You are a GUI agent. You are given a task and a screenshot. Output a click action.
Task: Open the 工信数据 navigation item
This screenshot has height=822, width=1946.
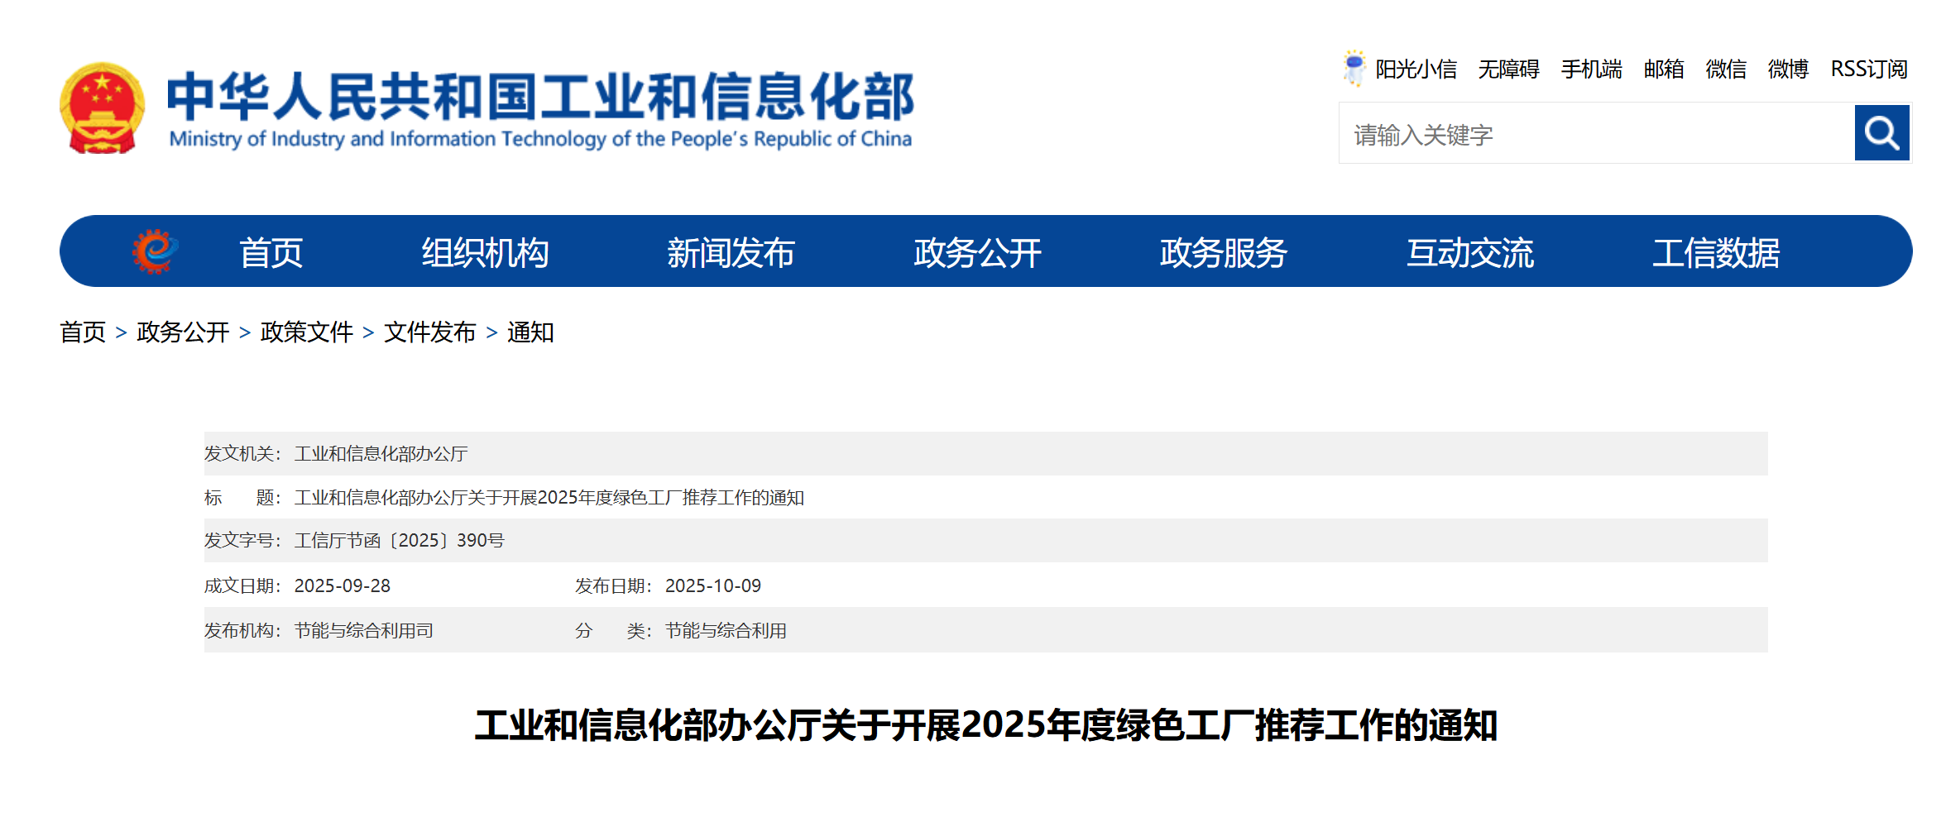[1715, 253]
